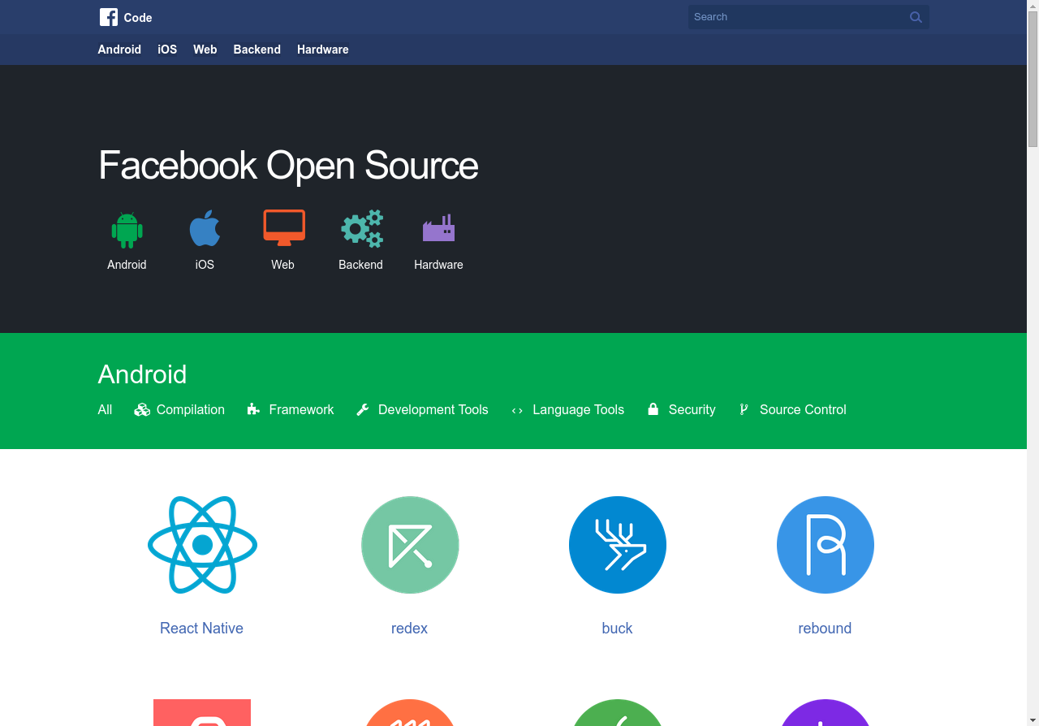The height and width of the screenshot is (726, 1039).
Task: Go to Backend in top navigation
Action: pyautogui.click(x=257, y=50)
